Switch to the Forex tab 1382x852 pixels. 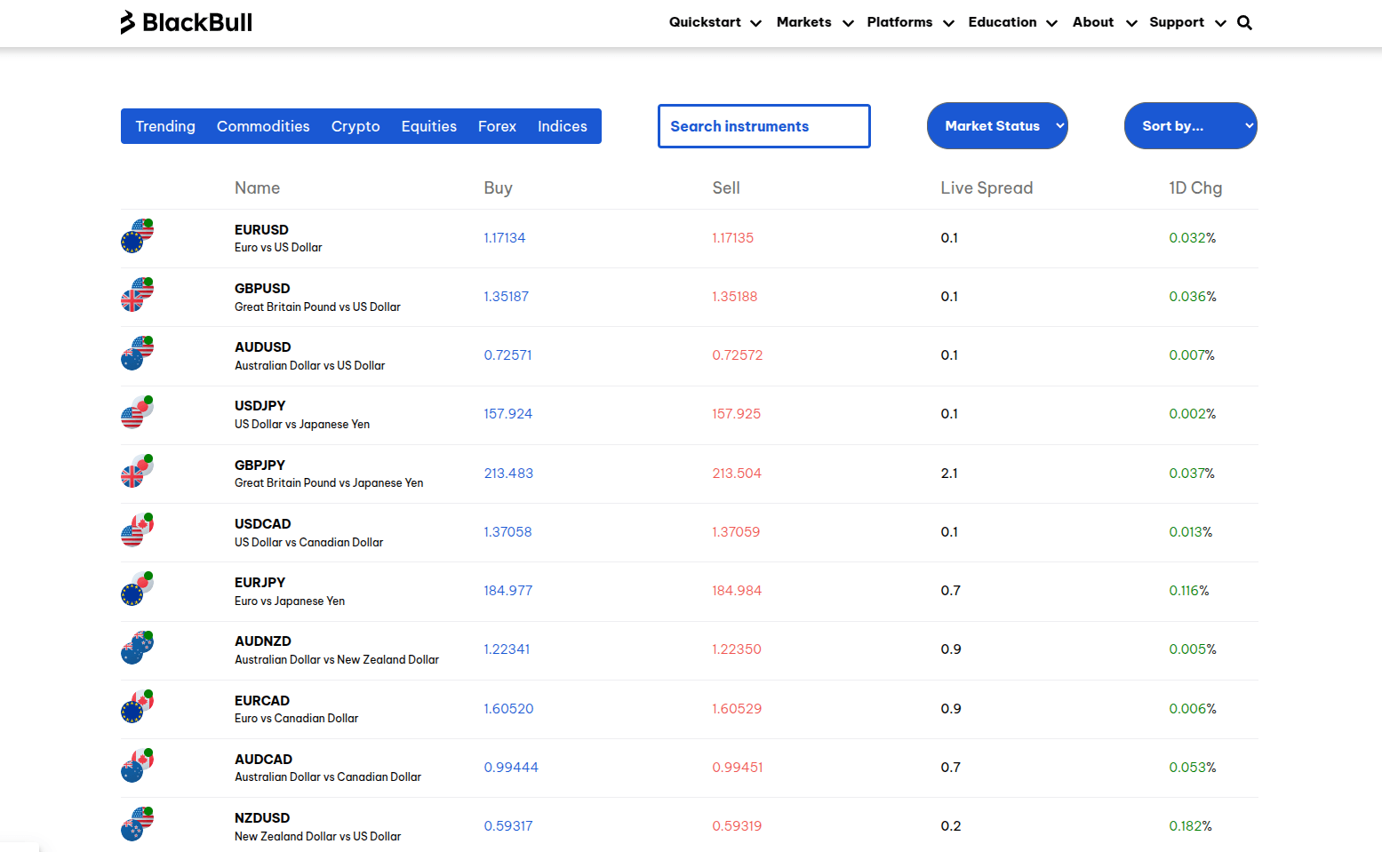pyautogui.click(x=497, y=126)
